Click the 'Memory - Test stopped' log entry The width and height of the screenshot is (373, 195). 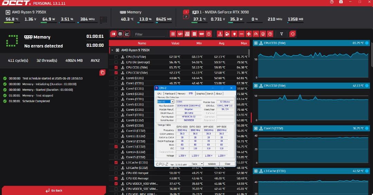[x=38, y=96]
